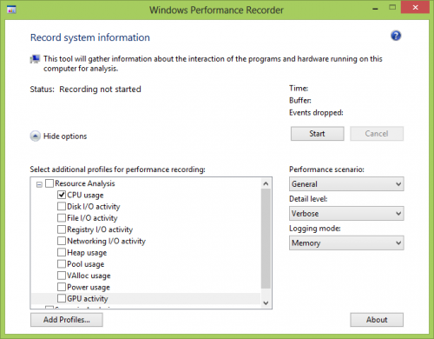This screenshot has height=339, width=434.
Task: Open the Performance scenario General dropdown
Action: (x=346, y=184)
